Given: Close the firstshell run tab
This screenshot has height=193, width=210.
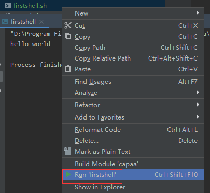Looking at the screenshot, I should coord(41,22).
